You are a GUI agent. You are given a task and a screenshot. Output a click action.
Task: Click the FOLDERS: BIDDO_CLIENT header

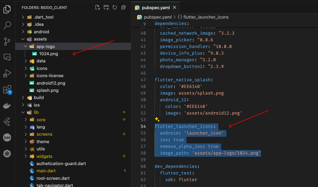coord(44,7)
